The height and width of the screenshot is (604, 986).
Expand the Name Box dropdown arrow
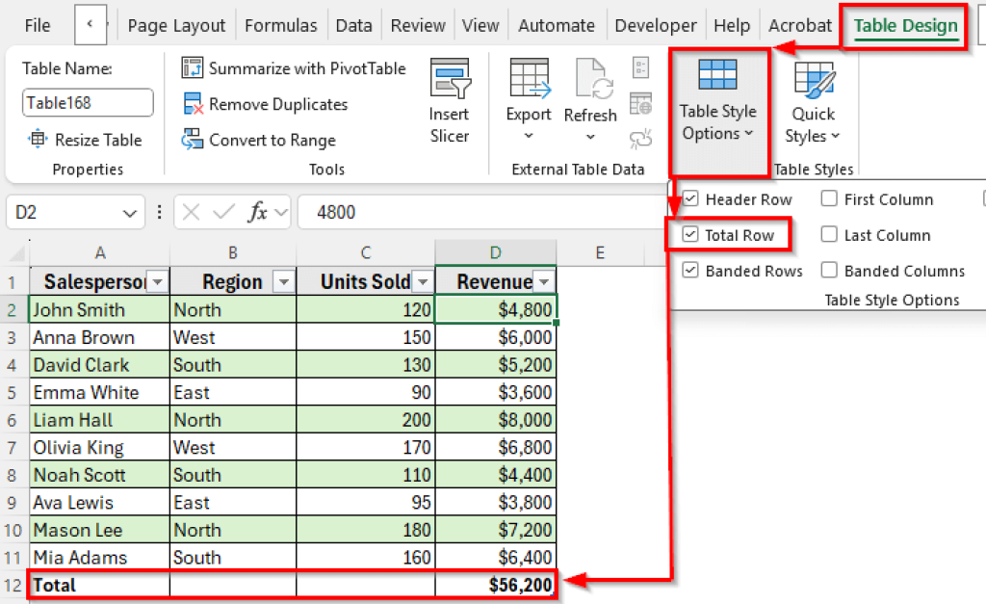[129, 213]
